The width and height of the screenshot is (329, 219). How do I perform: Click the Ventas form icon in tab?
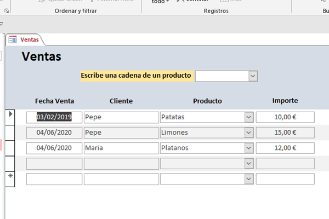click(12, 40)
